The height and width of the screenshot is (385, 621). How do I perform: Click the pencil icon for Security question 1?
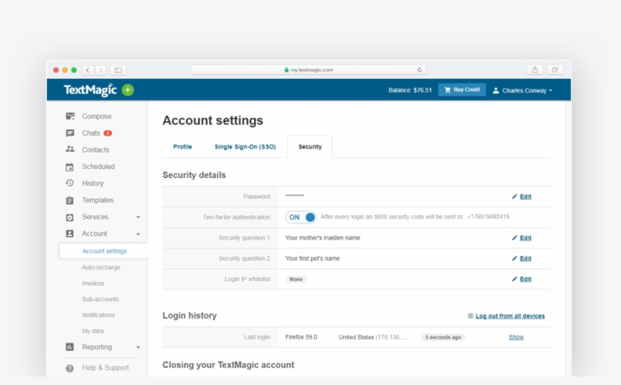[x=514, y=238]
